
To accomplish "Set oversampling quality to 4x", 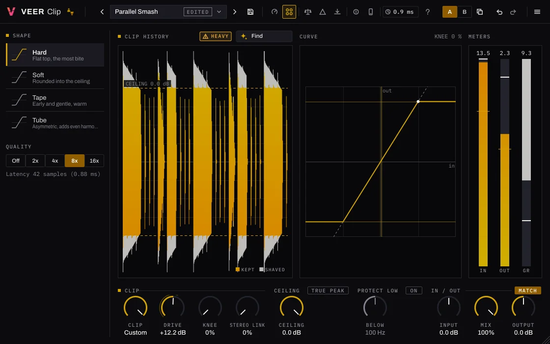I will (55, 161).
